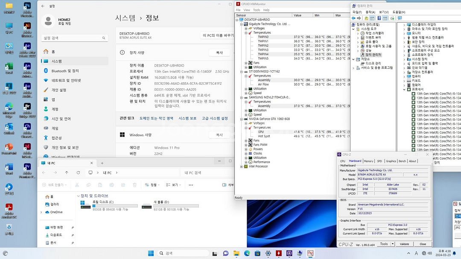Viewport: 461px width, 259px height.
Task: Open 시스템 보호 link
Action: pos(187,118)
